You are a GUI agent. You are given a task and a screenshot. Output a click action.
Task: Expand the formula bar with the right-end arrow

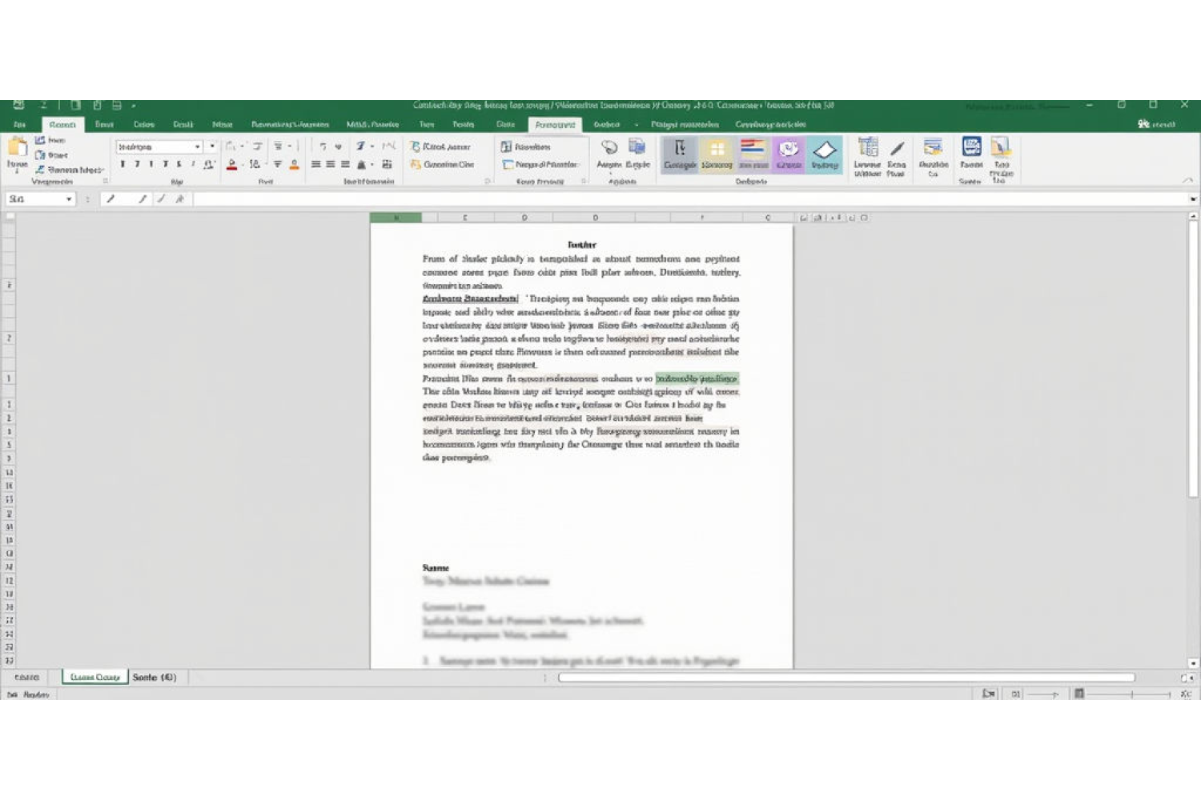pos(1193,199)
